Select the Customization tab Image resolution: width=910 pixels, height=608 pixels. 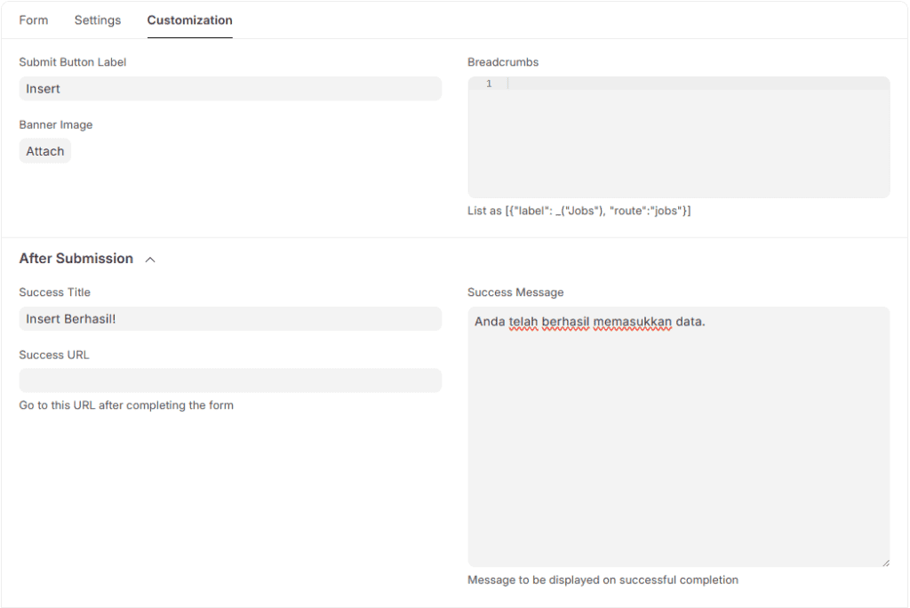pos(189,20)
